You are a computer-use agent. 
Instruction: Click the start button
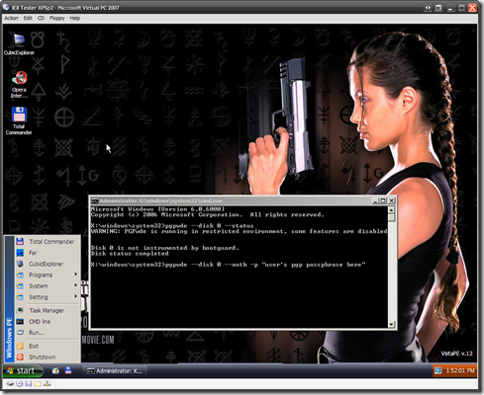23,370
